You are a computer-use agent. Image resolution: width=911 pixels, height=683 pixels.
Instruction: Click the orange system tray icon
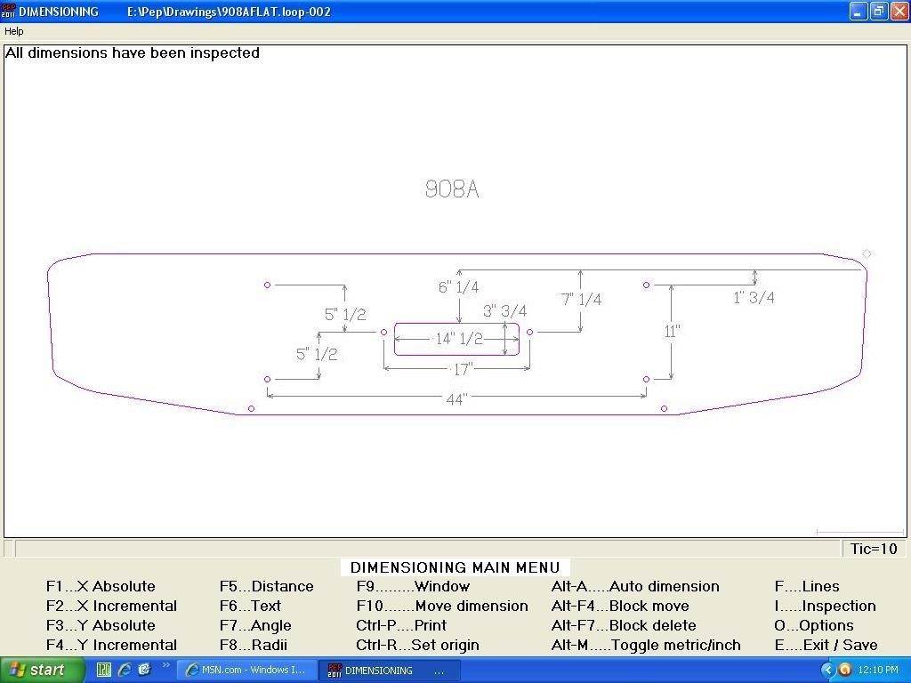(x=845, y=671)
